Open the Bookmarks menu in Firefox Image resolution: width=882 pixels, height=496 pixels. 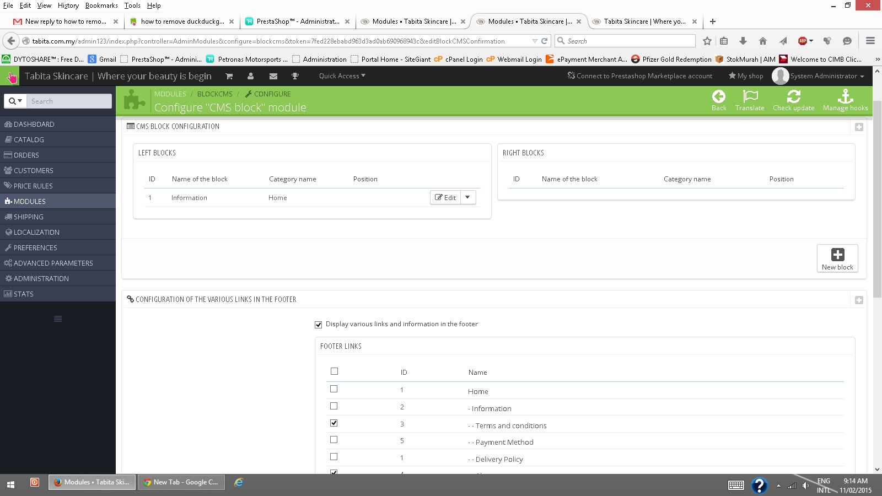click(x=101, y=6)
